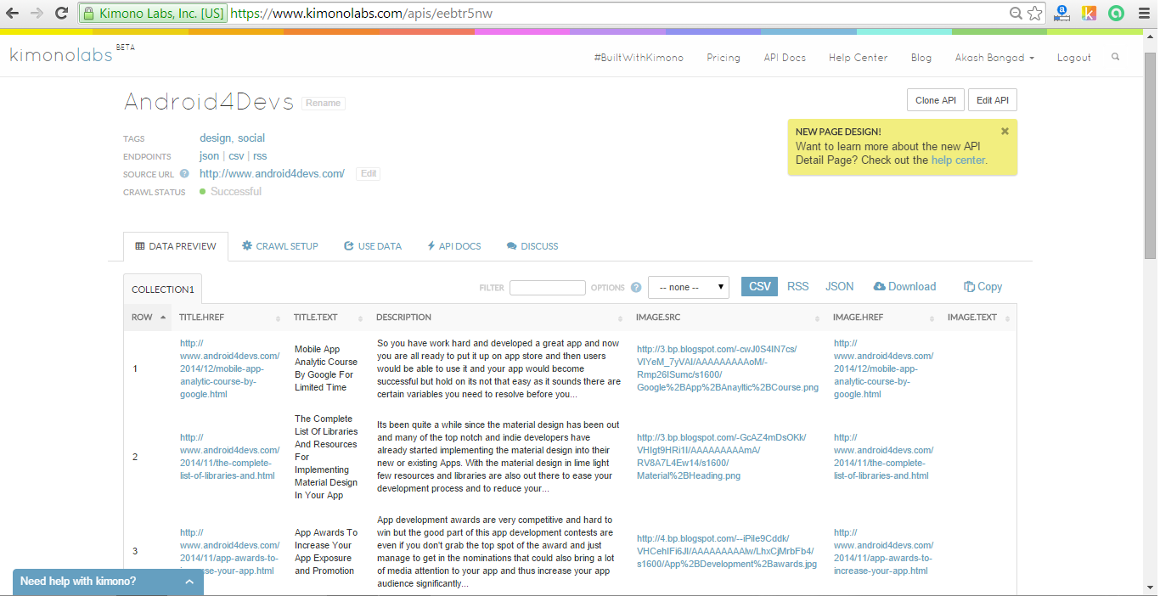Click the browser back arrow
The image size is (1160, 596).
(x=14, y=14)
